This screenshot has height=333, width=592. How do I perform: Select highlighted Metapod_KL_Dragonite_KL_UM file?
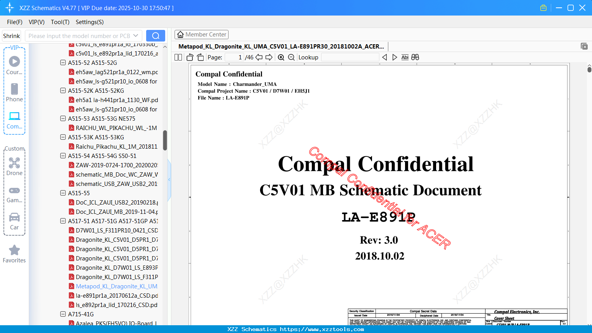[x=113, y=286]
